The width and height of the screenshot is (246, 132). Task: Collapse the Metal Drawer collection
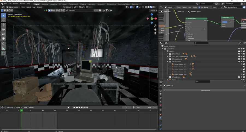168,62
